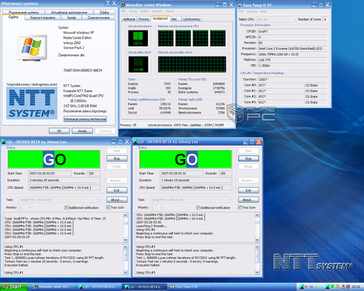
Task: Activate the Menedżer zadań taskbar button
Action: tap(54, 287)
